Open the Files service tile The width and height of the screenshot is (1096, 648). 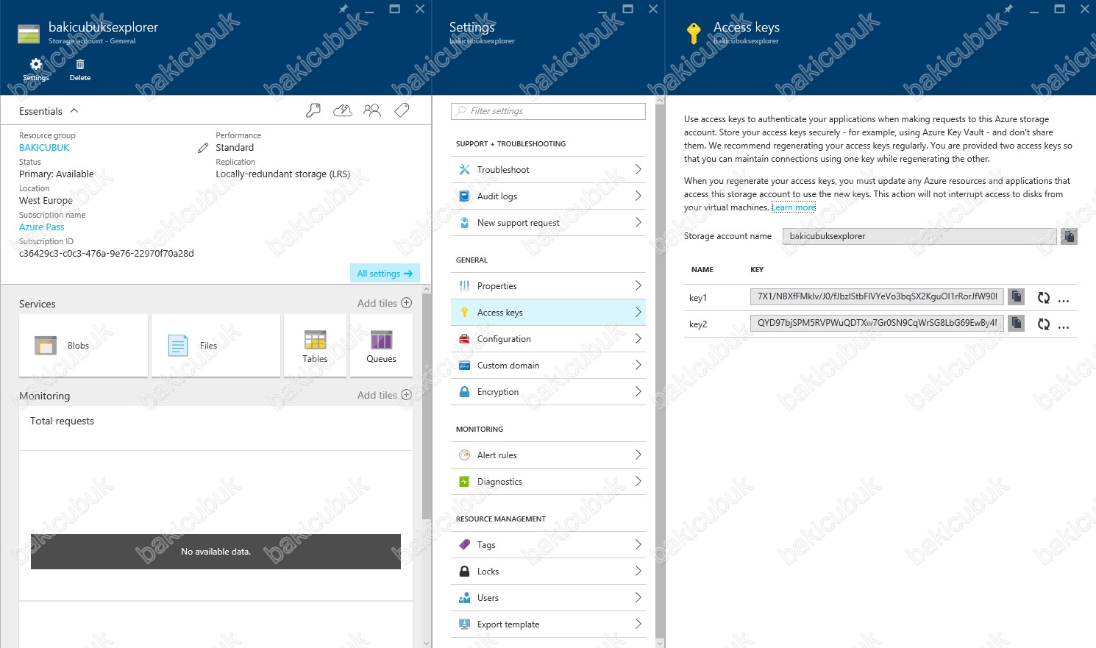tap(216, 346)
